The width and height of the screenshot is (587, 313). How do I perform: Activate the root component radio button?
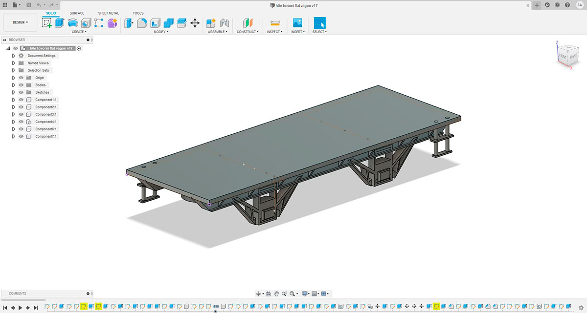pyautogui.click(x=79, y=48)
